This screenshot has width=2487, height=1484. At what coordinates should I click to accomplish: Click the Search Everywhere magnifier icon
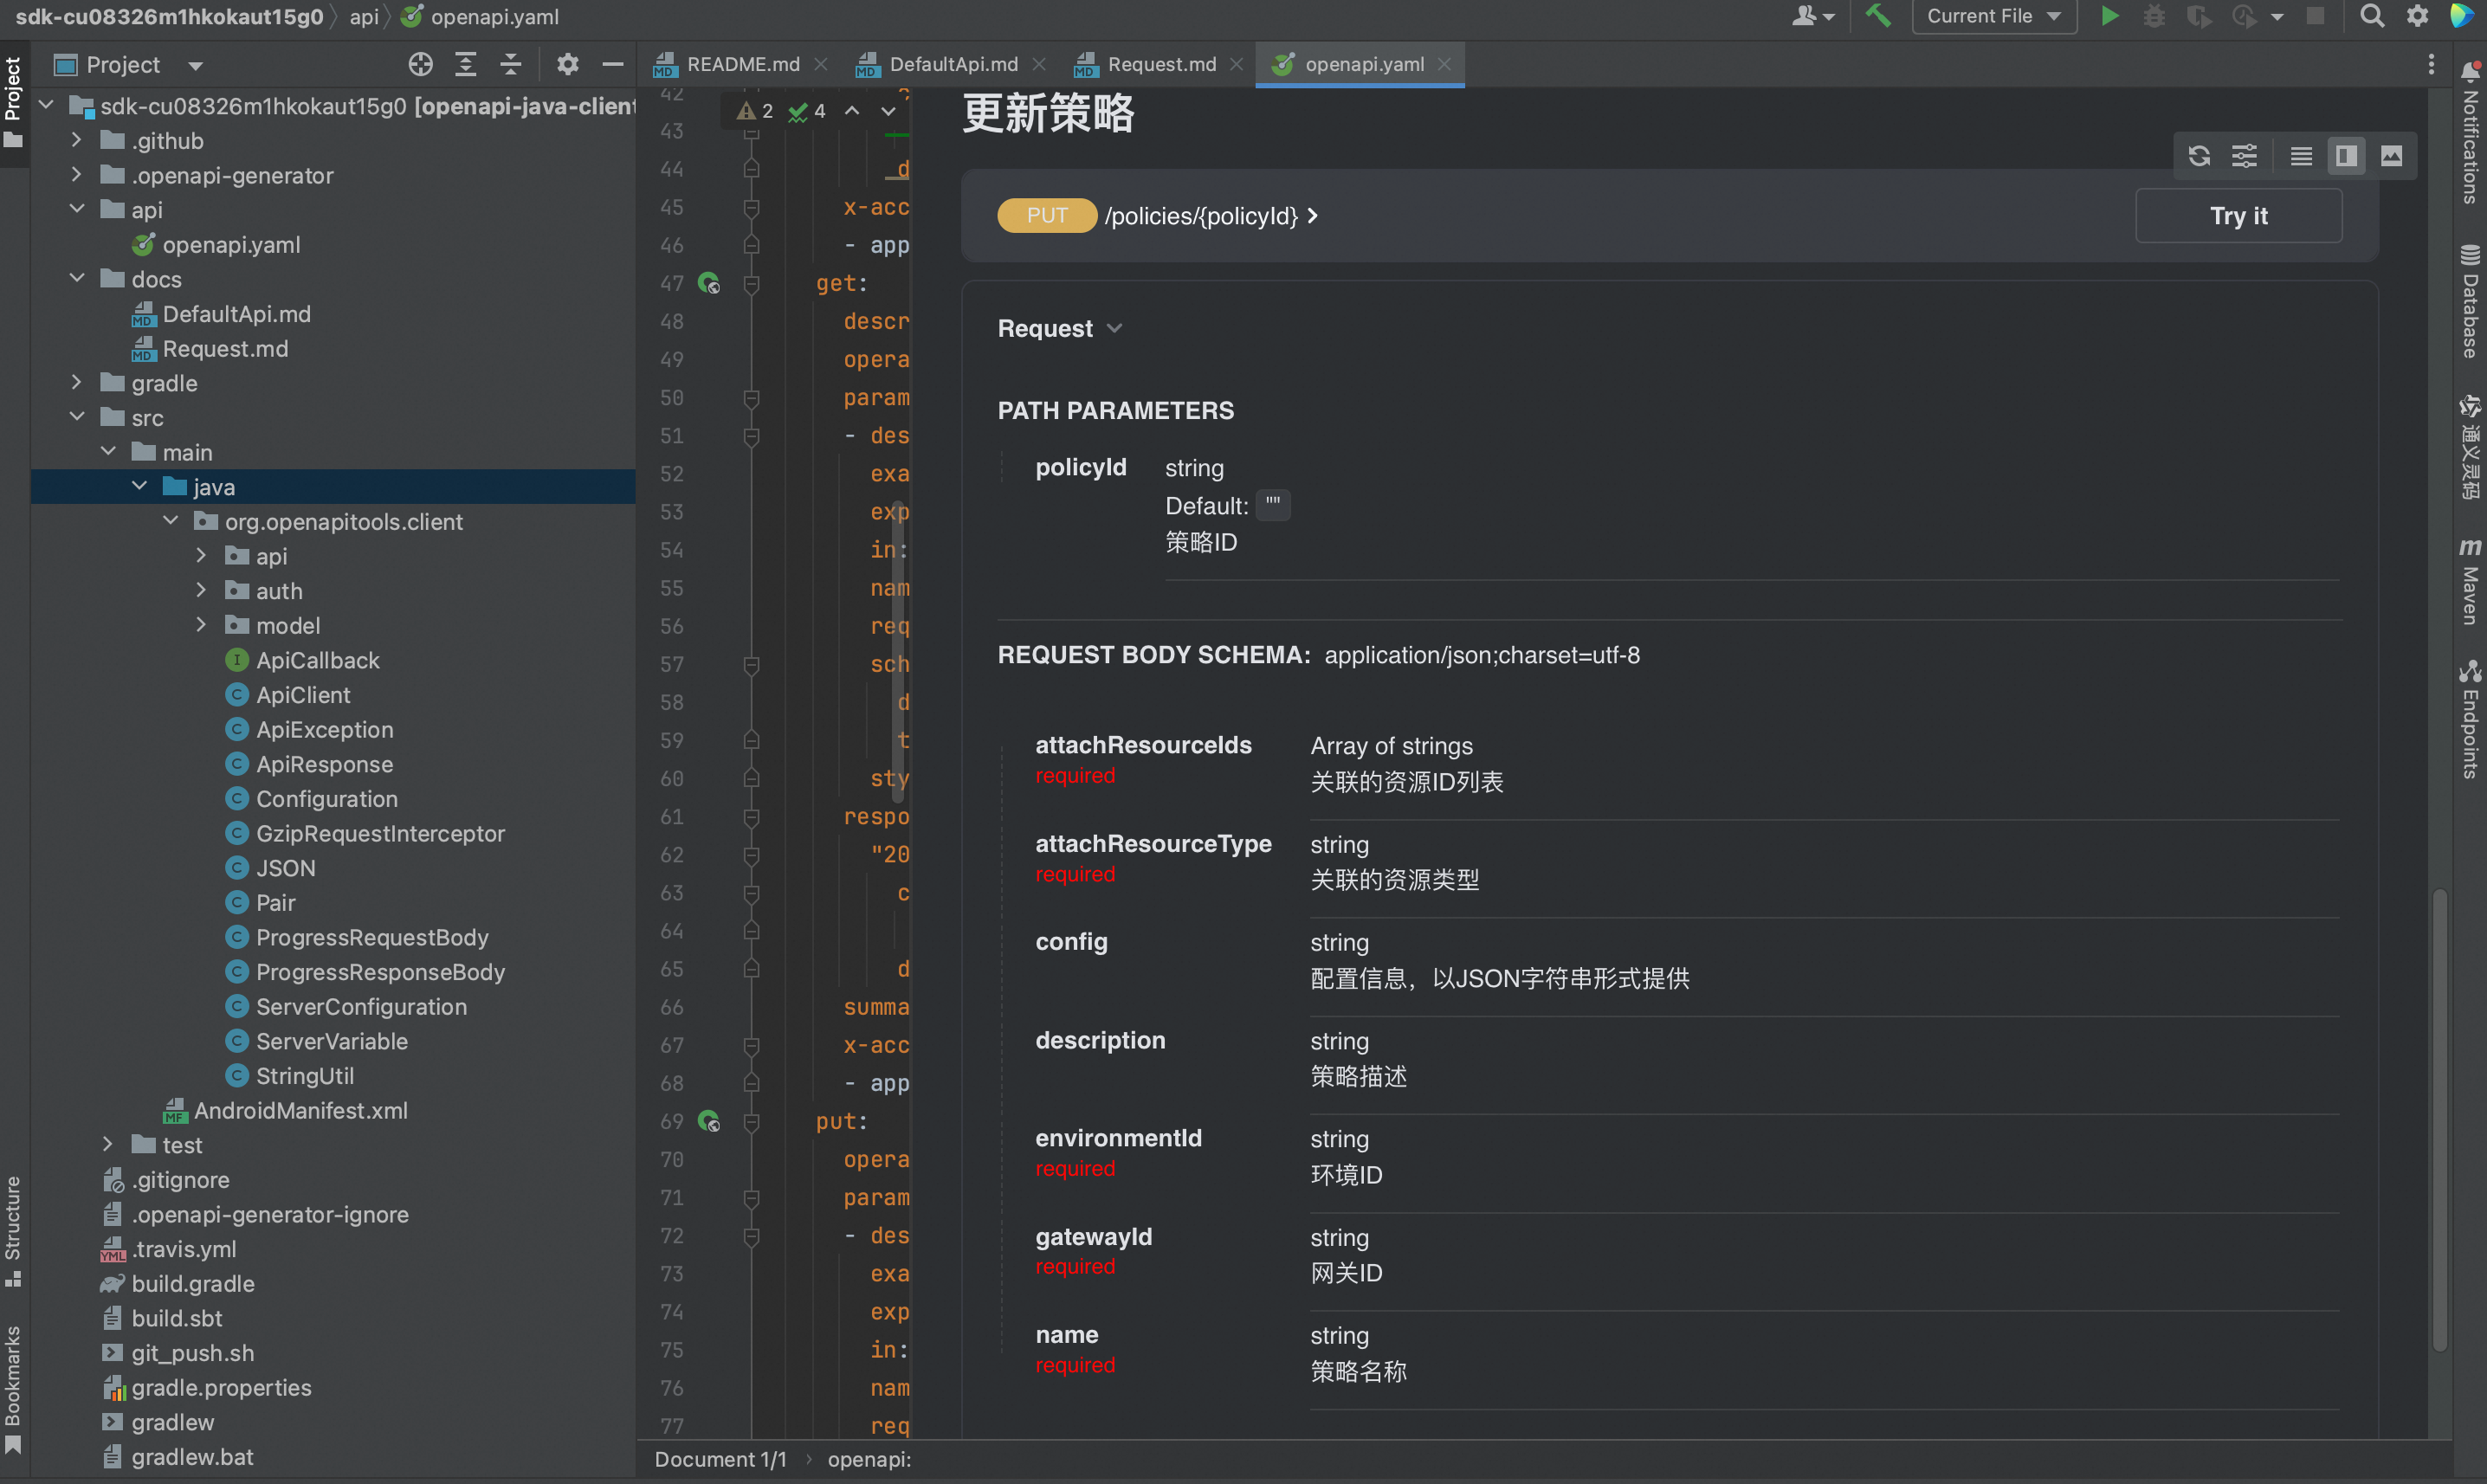coord(2371,16)
